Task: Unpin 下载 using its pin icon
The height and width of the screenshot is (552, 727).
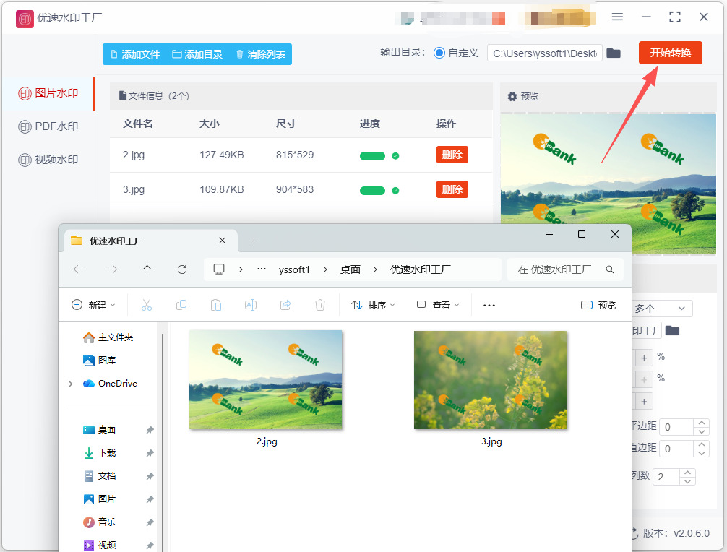Action: point(150,453)
